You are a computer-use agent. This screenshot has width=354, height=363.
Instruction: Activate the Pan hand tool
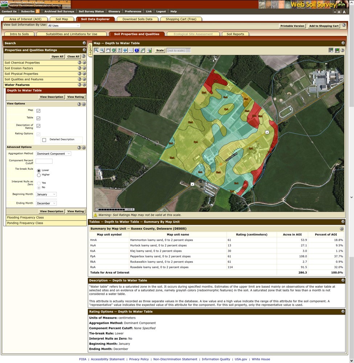point(108,51)
